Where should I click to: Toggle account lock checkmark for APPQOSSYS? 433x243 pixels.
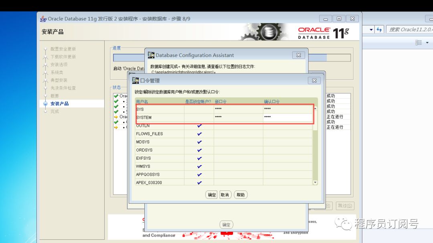click(x=199, y=174)
